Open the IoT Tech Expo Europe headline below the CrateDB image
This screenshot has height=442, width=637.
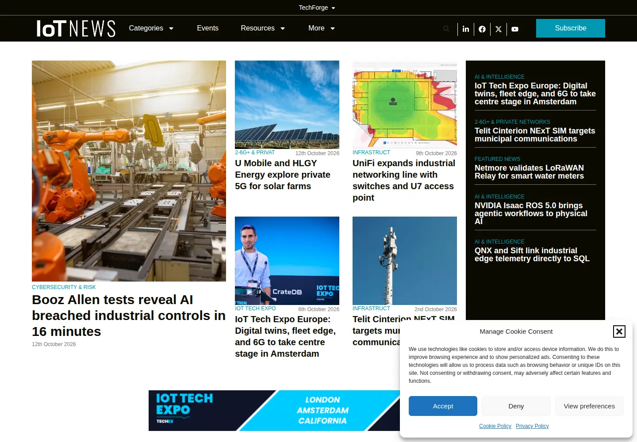285,336
